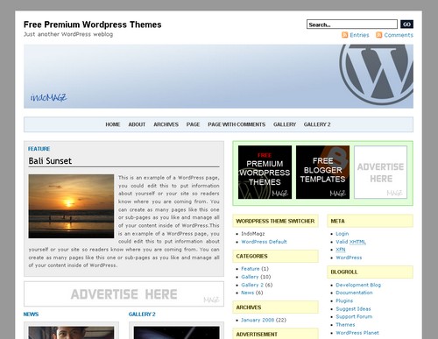Click the Entries RSS feed icon
This screenshot has height=339, width=438.
pyautogui.click(x=345, y=35)
